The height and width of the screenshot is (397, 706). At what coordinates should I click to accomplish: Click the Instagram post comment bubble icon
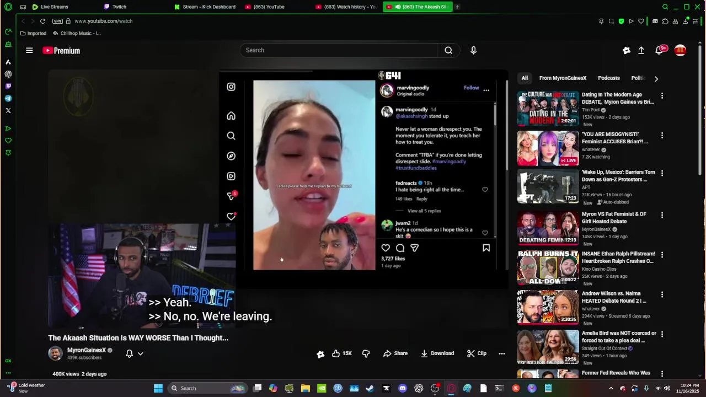tap(400, 248)
